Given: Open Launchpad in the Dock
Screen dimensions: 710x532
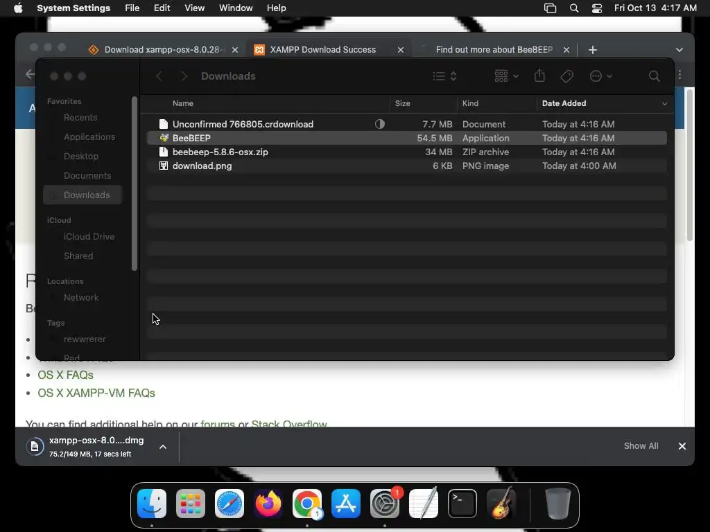Looking at the screenshot, I should pyautogui.click(x=191, y=504).
